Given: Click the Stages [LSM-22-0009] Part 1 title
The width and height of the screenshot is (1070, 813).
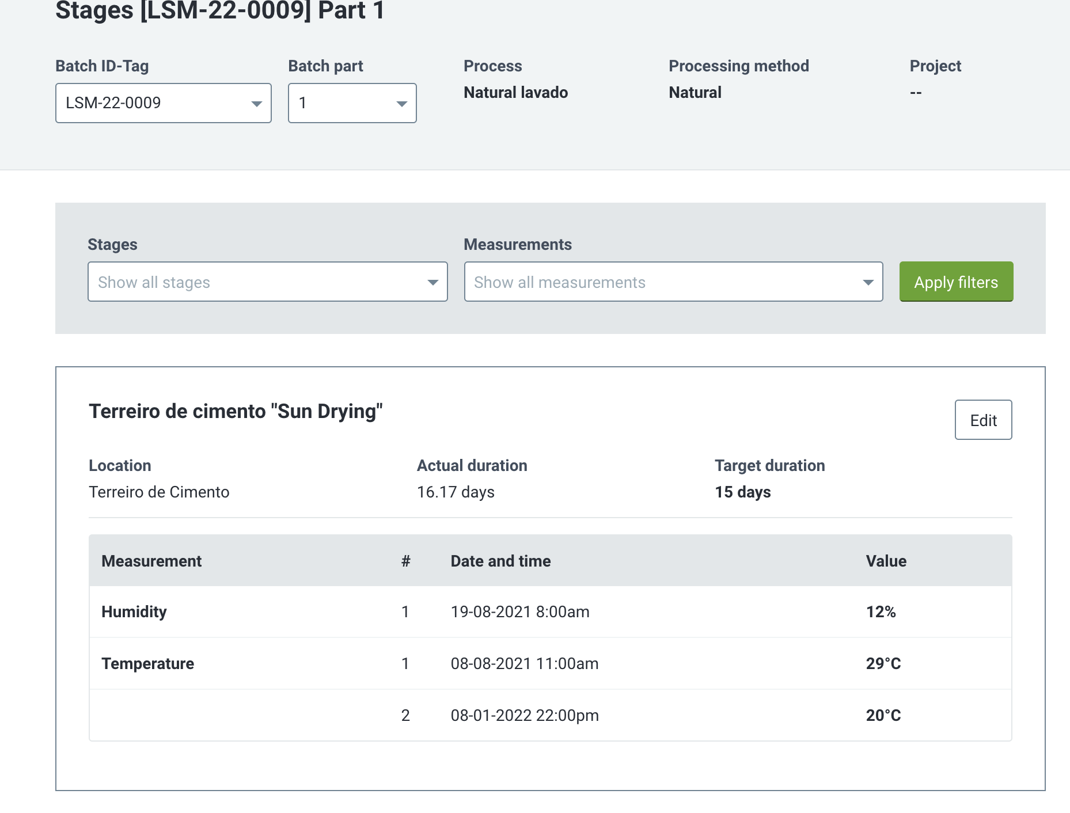Looking at the screenshot, I should [220, 10].
